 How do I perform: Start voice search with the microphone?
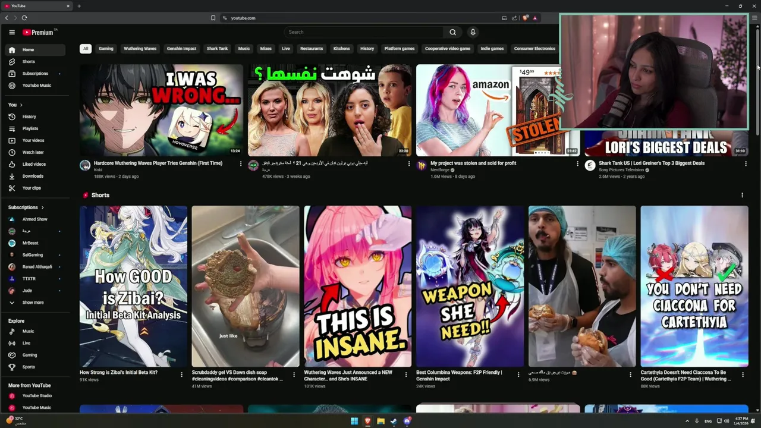pos(473,32)
